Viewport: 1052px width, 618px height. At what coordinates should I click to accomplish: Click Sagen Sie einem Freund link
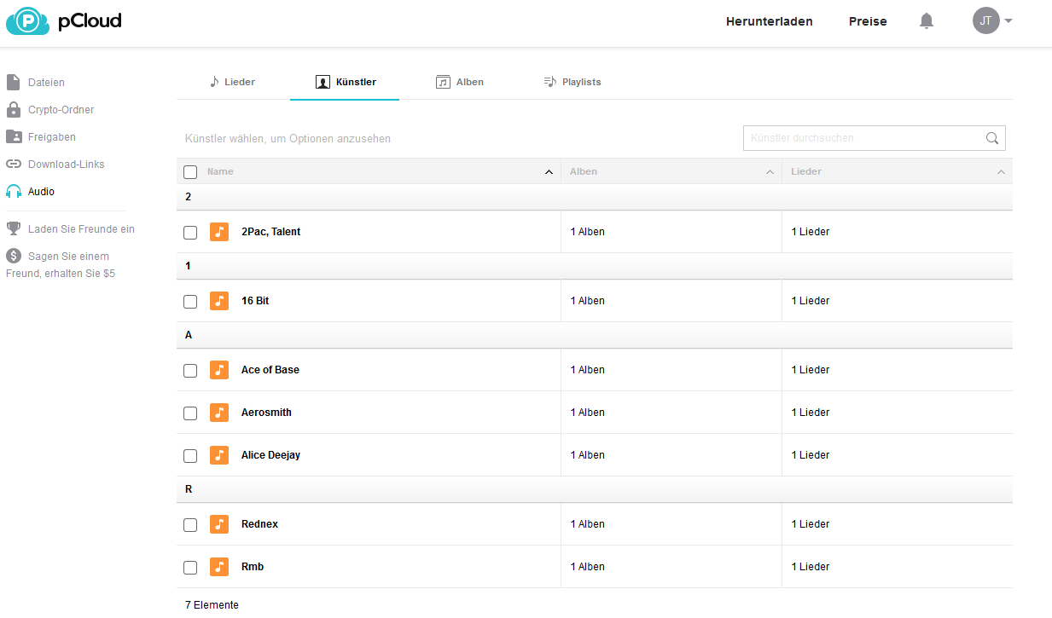pyautogui.click(x=61, y=265)
